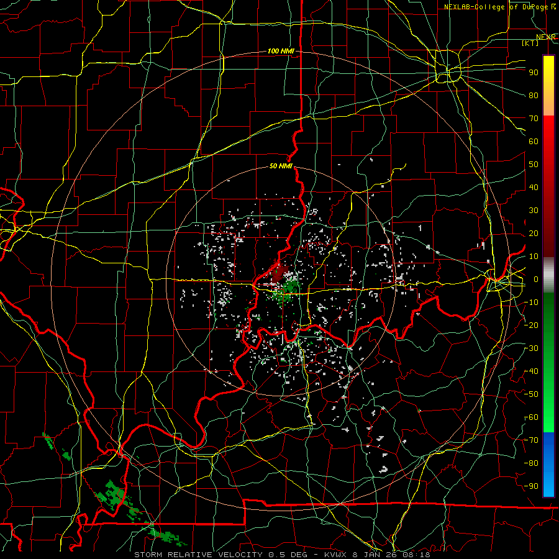Click the -40 knot scale label

coord(532,371)
